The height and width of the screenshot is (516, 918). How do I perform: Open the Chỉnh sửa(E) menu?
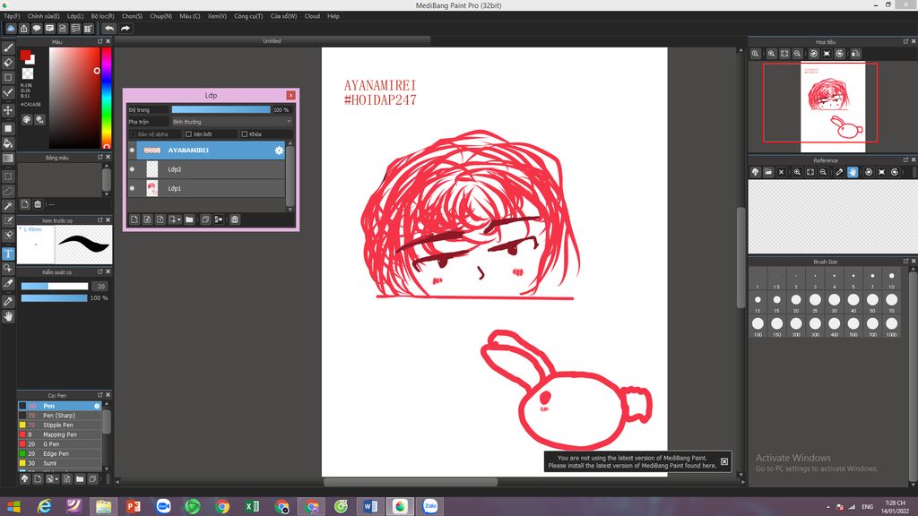(43, 16)
